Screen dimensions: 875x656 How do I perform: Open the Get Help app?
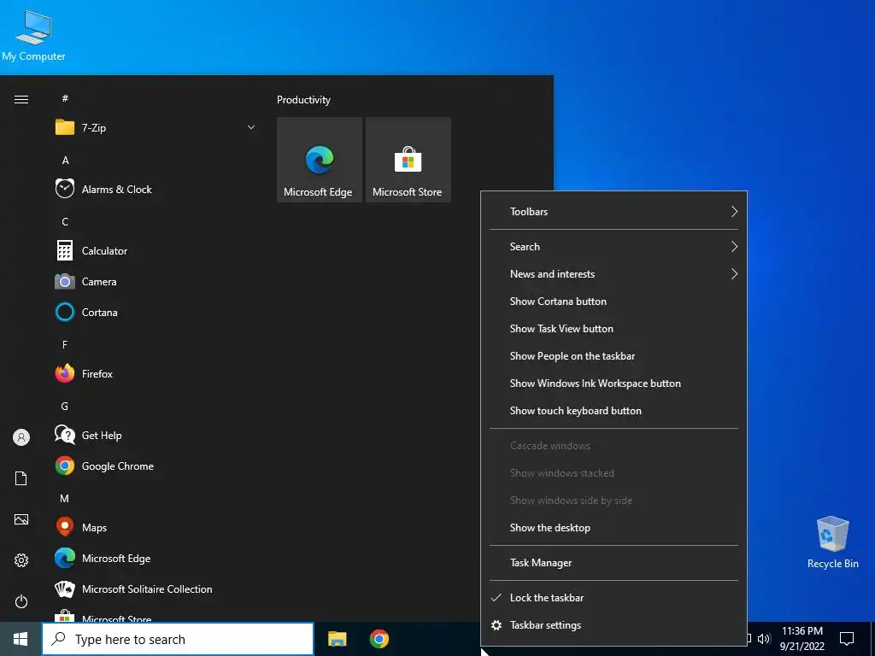156,435
